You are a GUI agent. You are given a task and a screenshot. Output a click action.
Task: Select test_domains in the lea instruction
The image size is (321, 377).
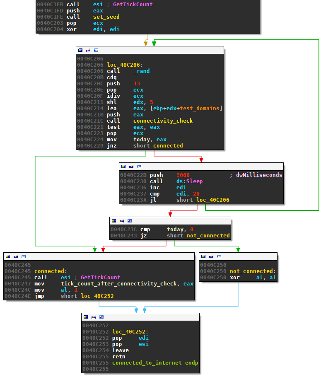200,109
